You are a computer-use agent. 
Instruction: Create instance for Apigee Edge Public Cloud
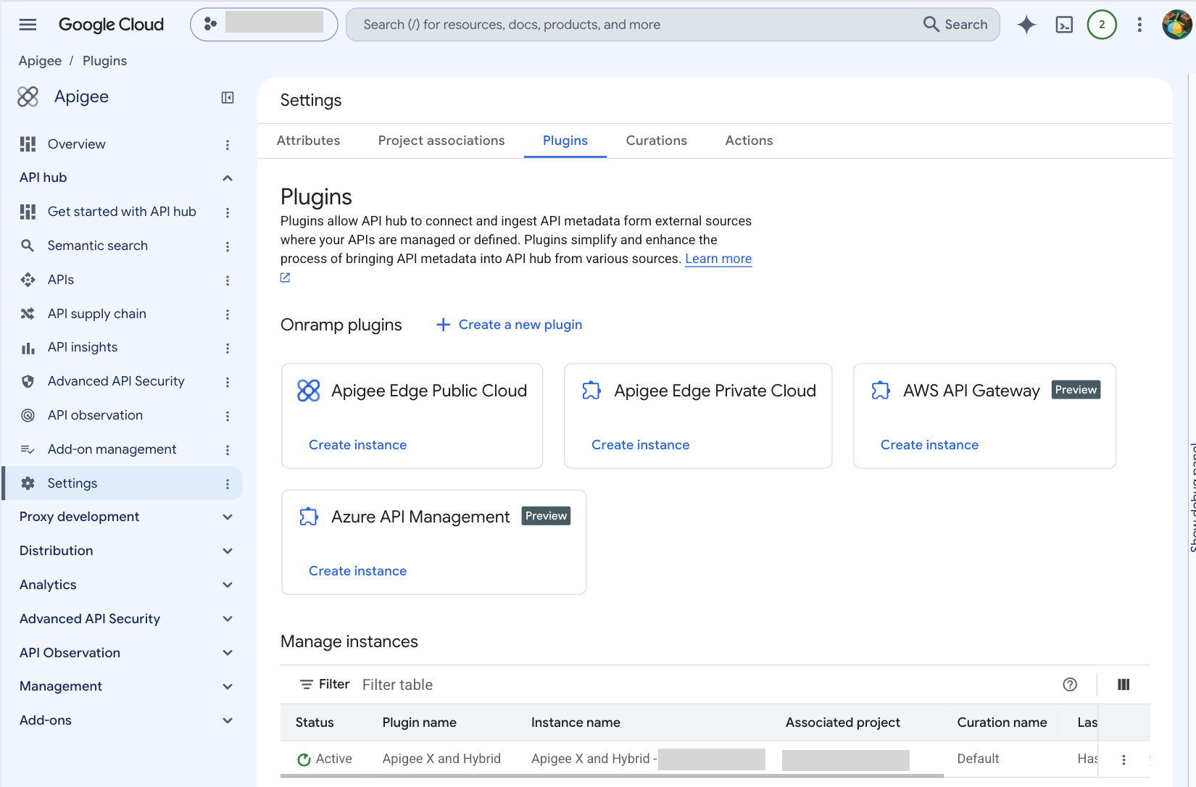click(x=357, y=445)
